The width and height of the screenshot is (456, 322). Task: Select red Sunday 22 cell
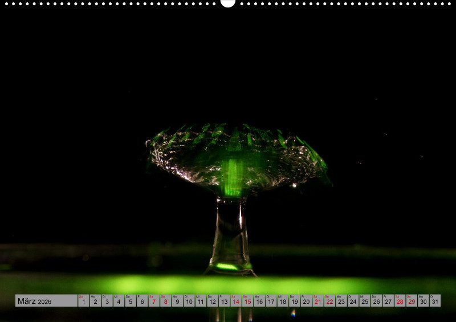pos(329,301)
